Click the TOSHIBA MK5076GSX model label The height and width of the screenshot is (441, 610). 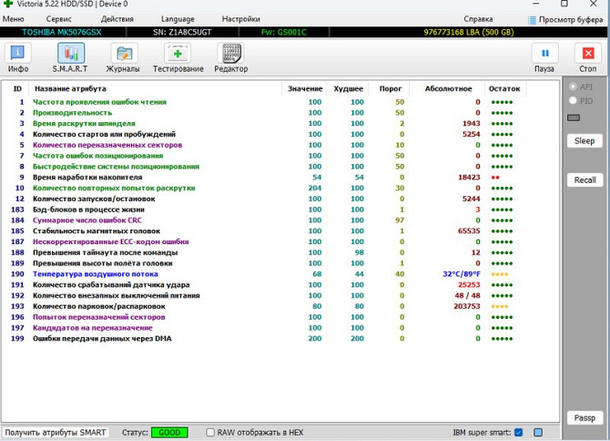click(x=62, y=32)
